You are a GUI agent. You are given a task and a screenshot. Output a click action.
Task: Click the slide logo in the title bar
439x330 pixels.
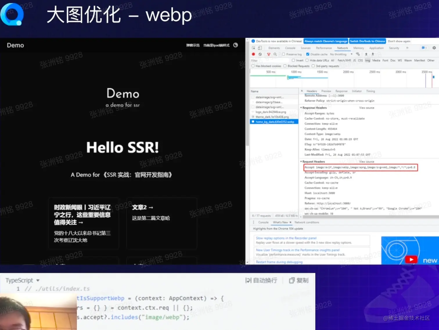12,14
